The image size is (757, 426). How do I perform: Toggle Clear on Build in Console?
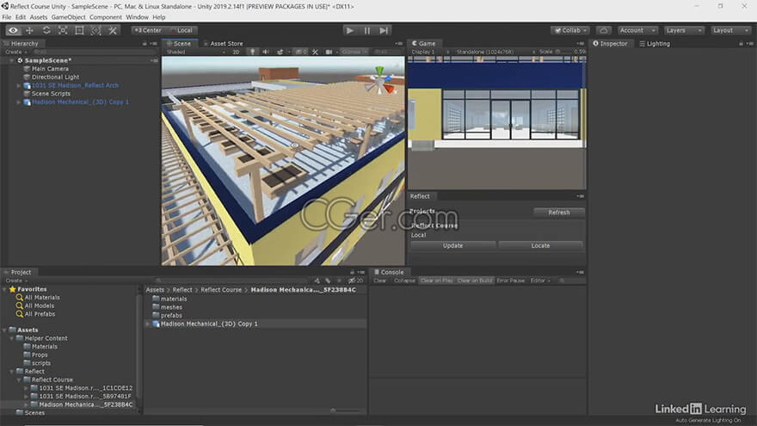point(475,281)
